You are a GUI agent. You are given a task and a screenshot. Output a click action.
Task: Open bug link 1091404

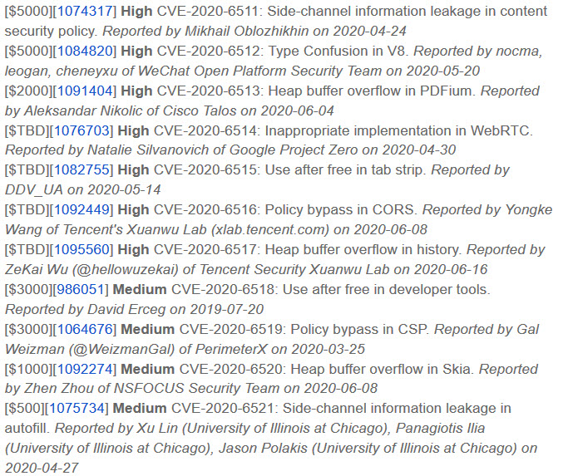[x=85, y=91]
